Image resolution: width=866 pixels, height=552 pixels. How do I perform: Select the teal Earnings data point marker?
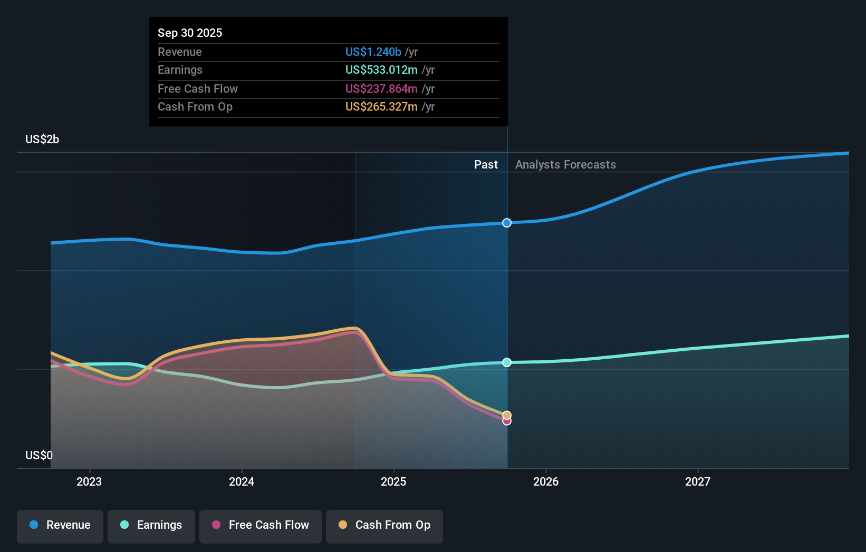click(x=506, y=362)
